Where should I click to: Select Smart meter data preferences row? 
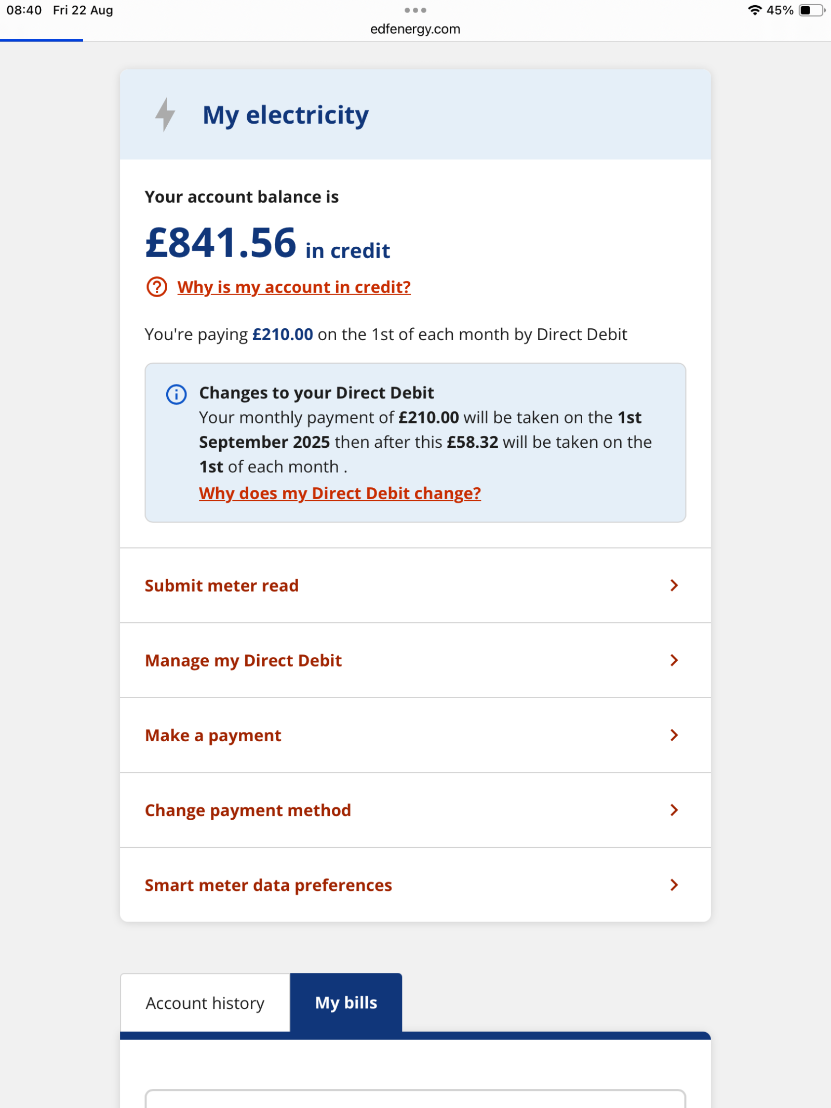(415, 885)
